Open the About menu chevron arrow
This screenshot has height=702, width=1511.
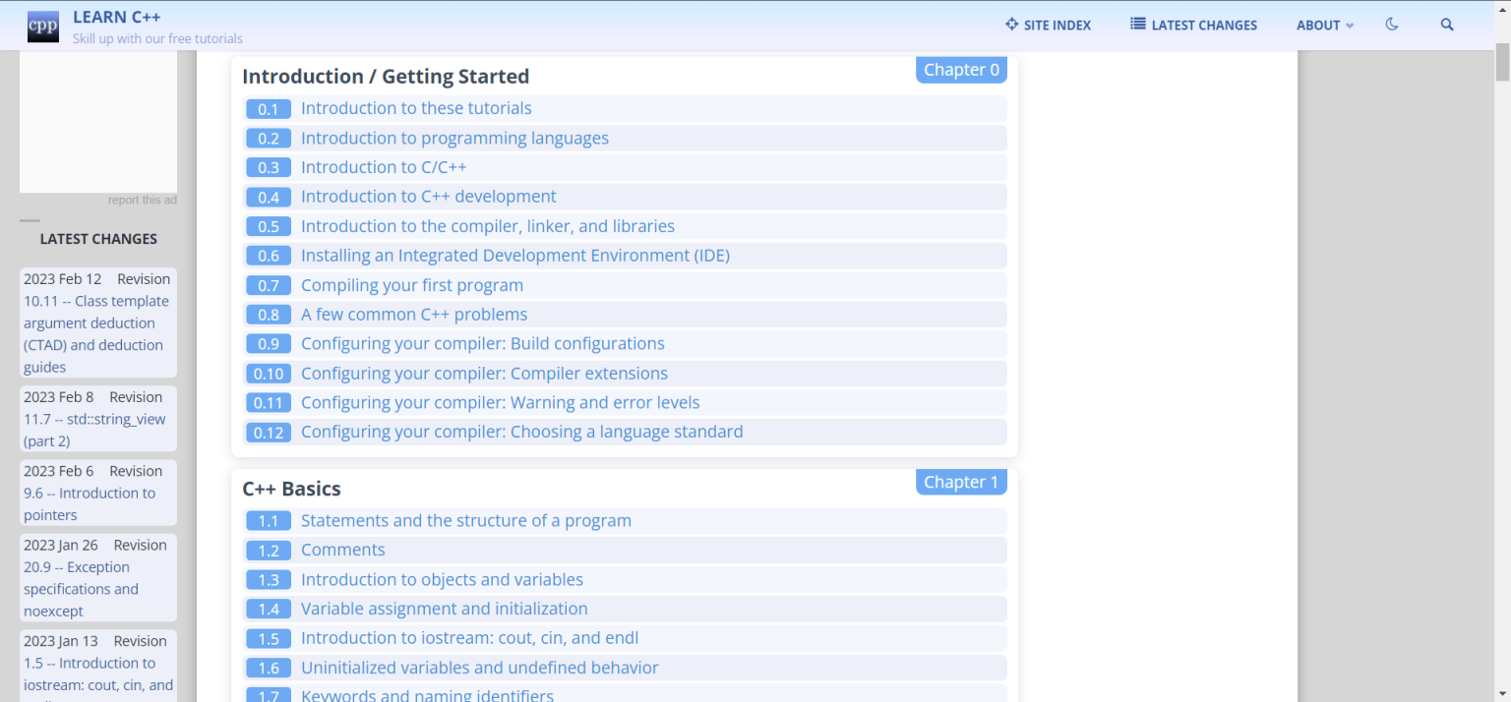click(1349, 25)
